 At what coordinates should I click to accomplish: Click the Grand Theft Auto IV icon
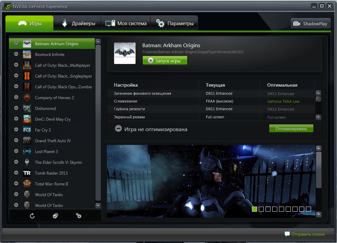point(27,141)
